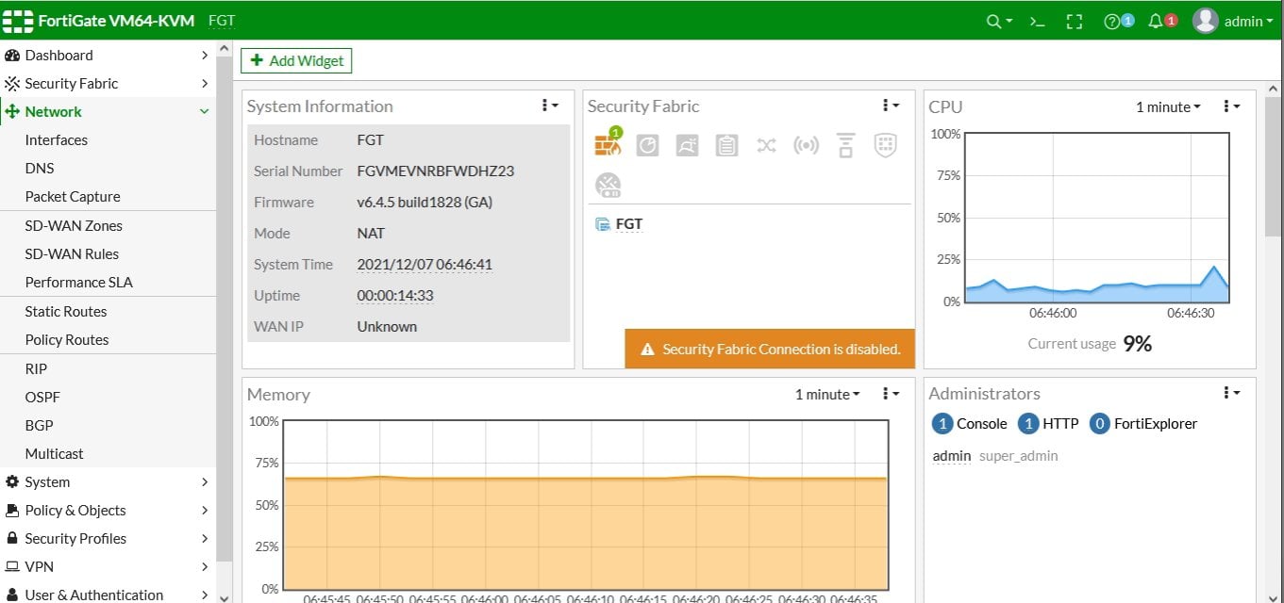Click the System gear icon in sidebar
The image size is (1284, 603).
pyautogui.click(x=12, y=482)
